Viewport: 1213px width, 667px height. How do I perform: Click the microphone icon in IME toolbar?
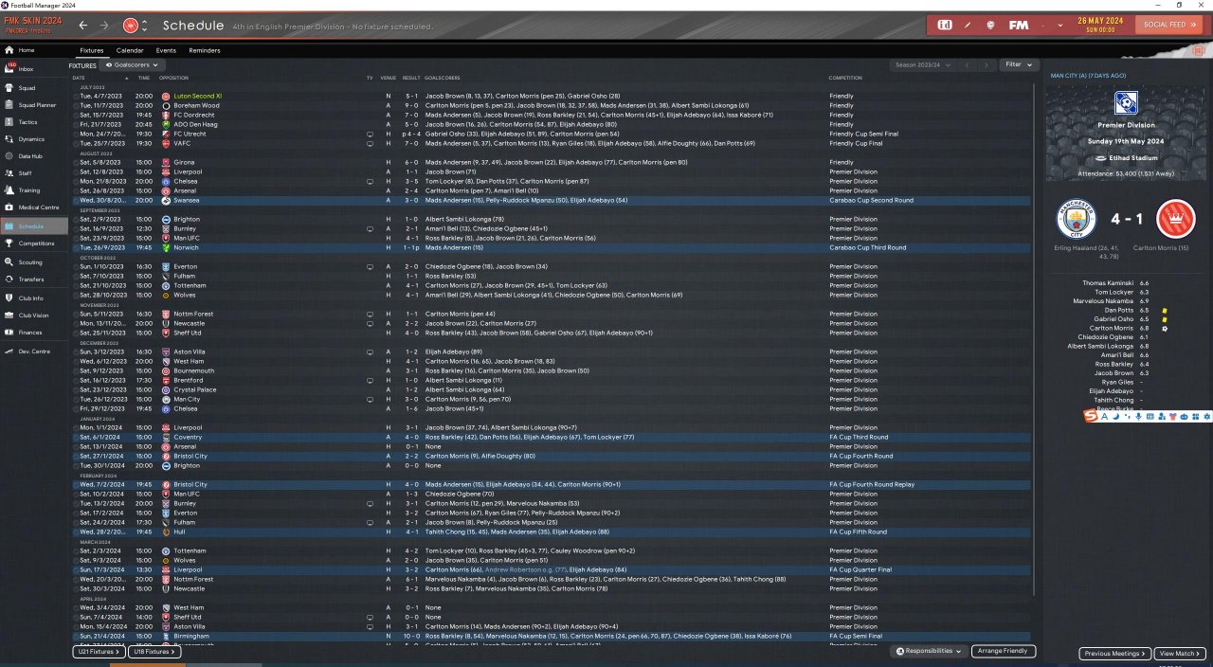[x=1138, y=417]
